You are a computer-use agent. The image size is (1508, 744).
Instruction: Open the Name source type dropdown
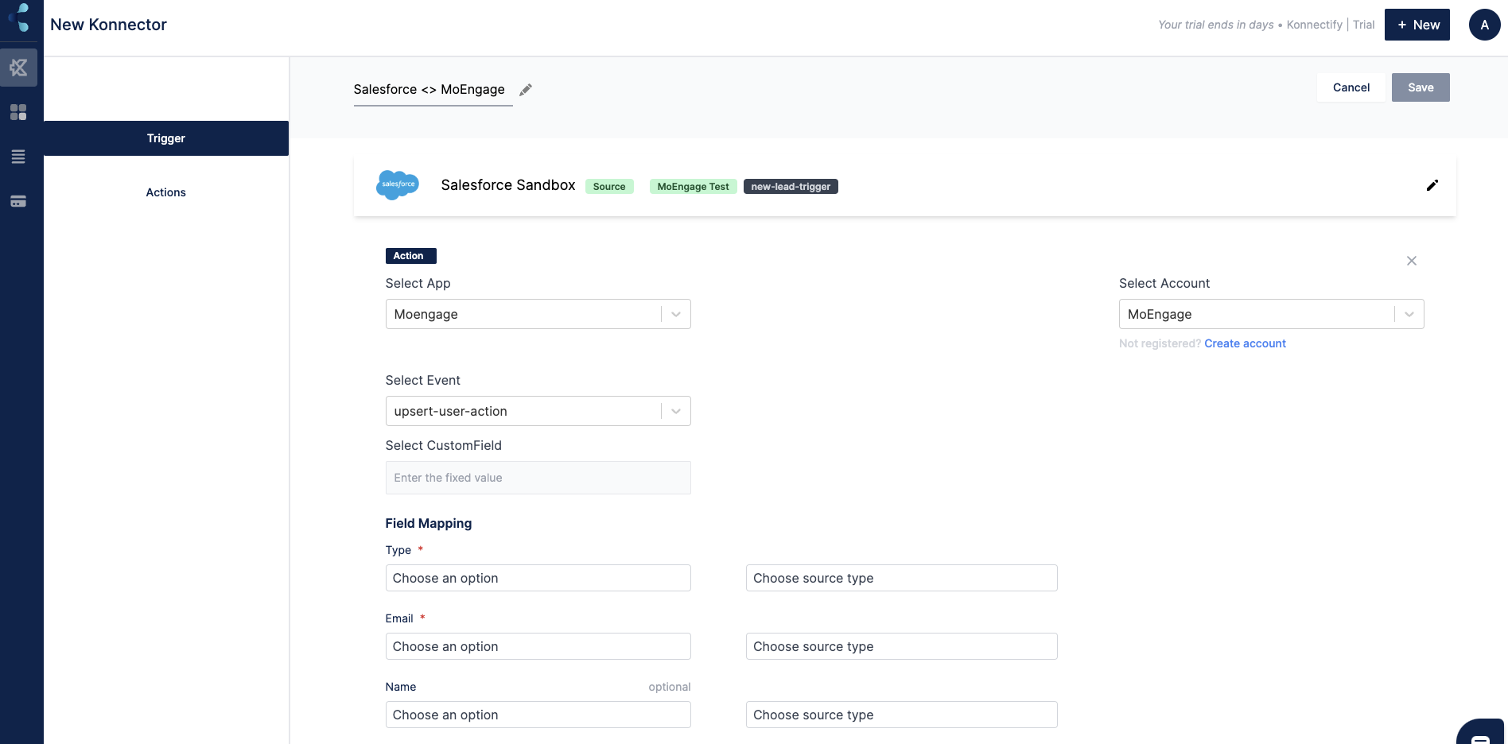(902, 715)
